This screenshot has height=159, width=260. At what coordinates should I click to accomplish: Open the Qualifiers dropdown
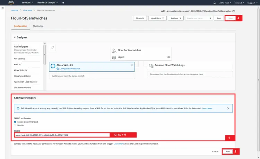tap(157, 18)
